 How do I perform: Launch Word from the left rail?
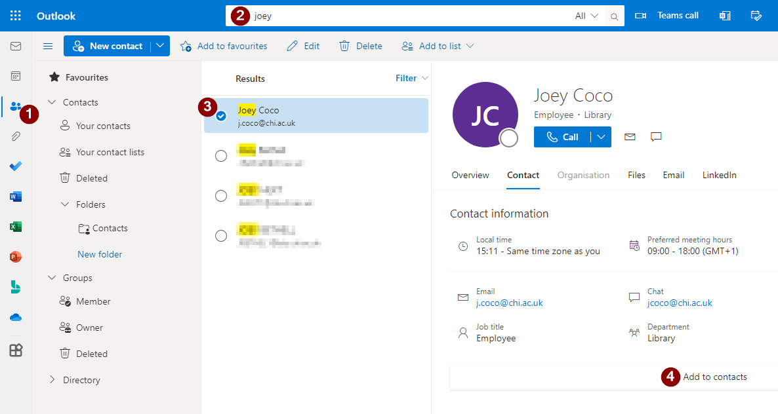pos(15,197)
